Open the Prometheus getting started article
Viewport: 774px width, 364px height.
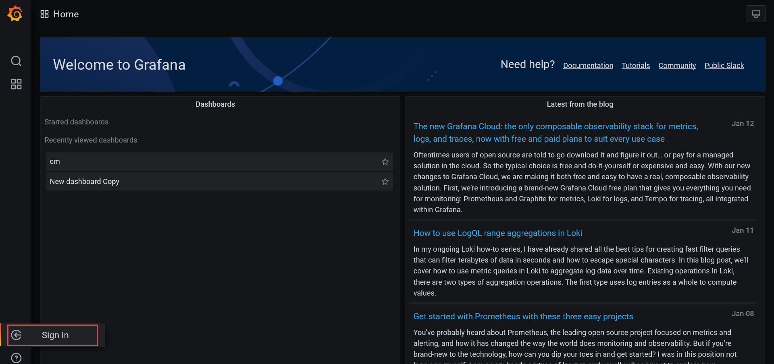coord(523,316)
